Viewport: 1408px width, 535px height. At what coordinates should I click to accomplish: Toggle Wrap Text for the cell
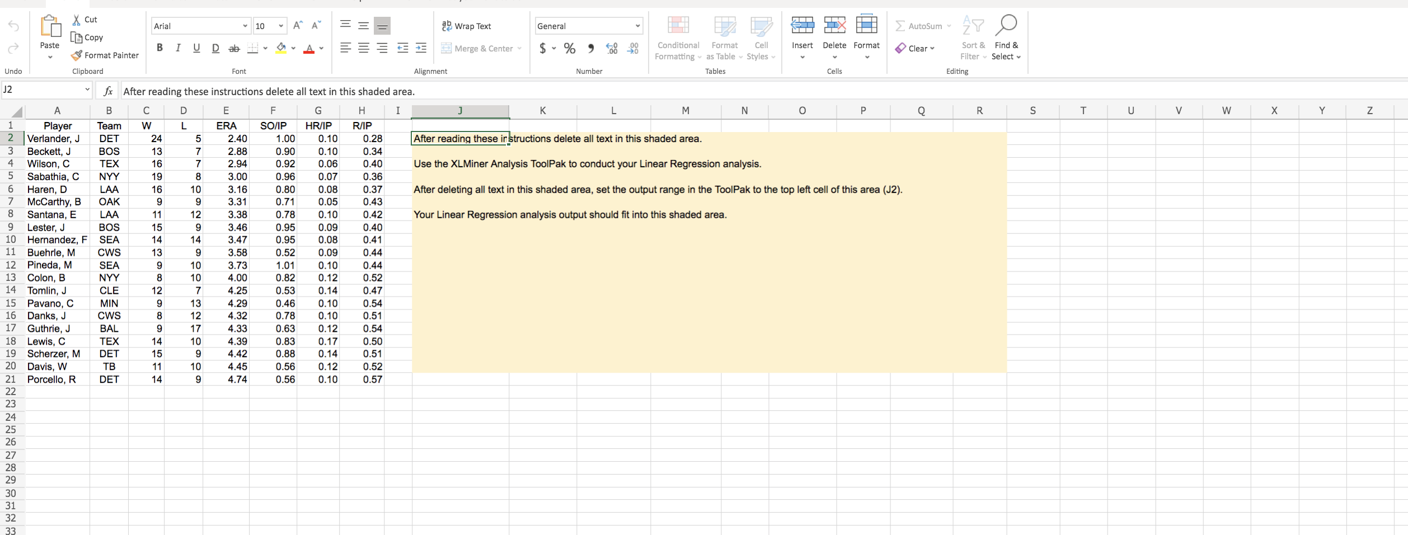[466, 26]
